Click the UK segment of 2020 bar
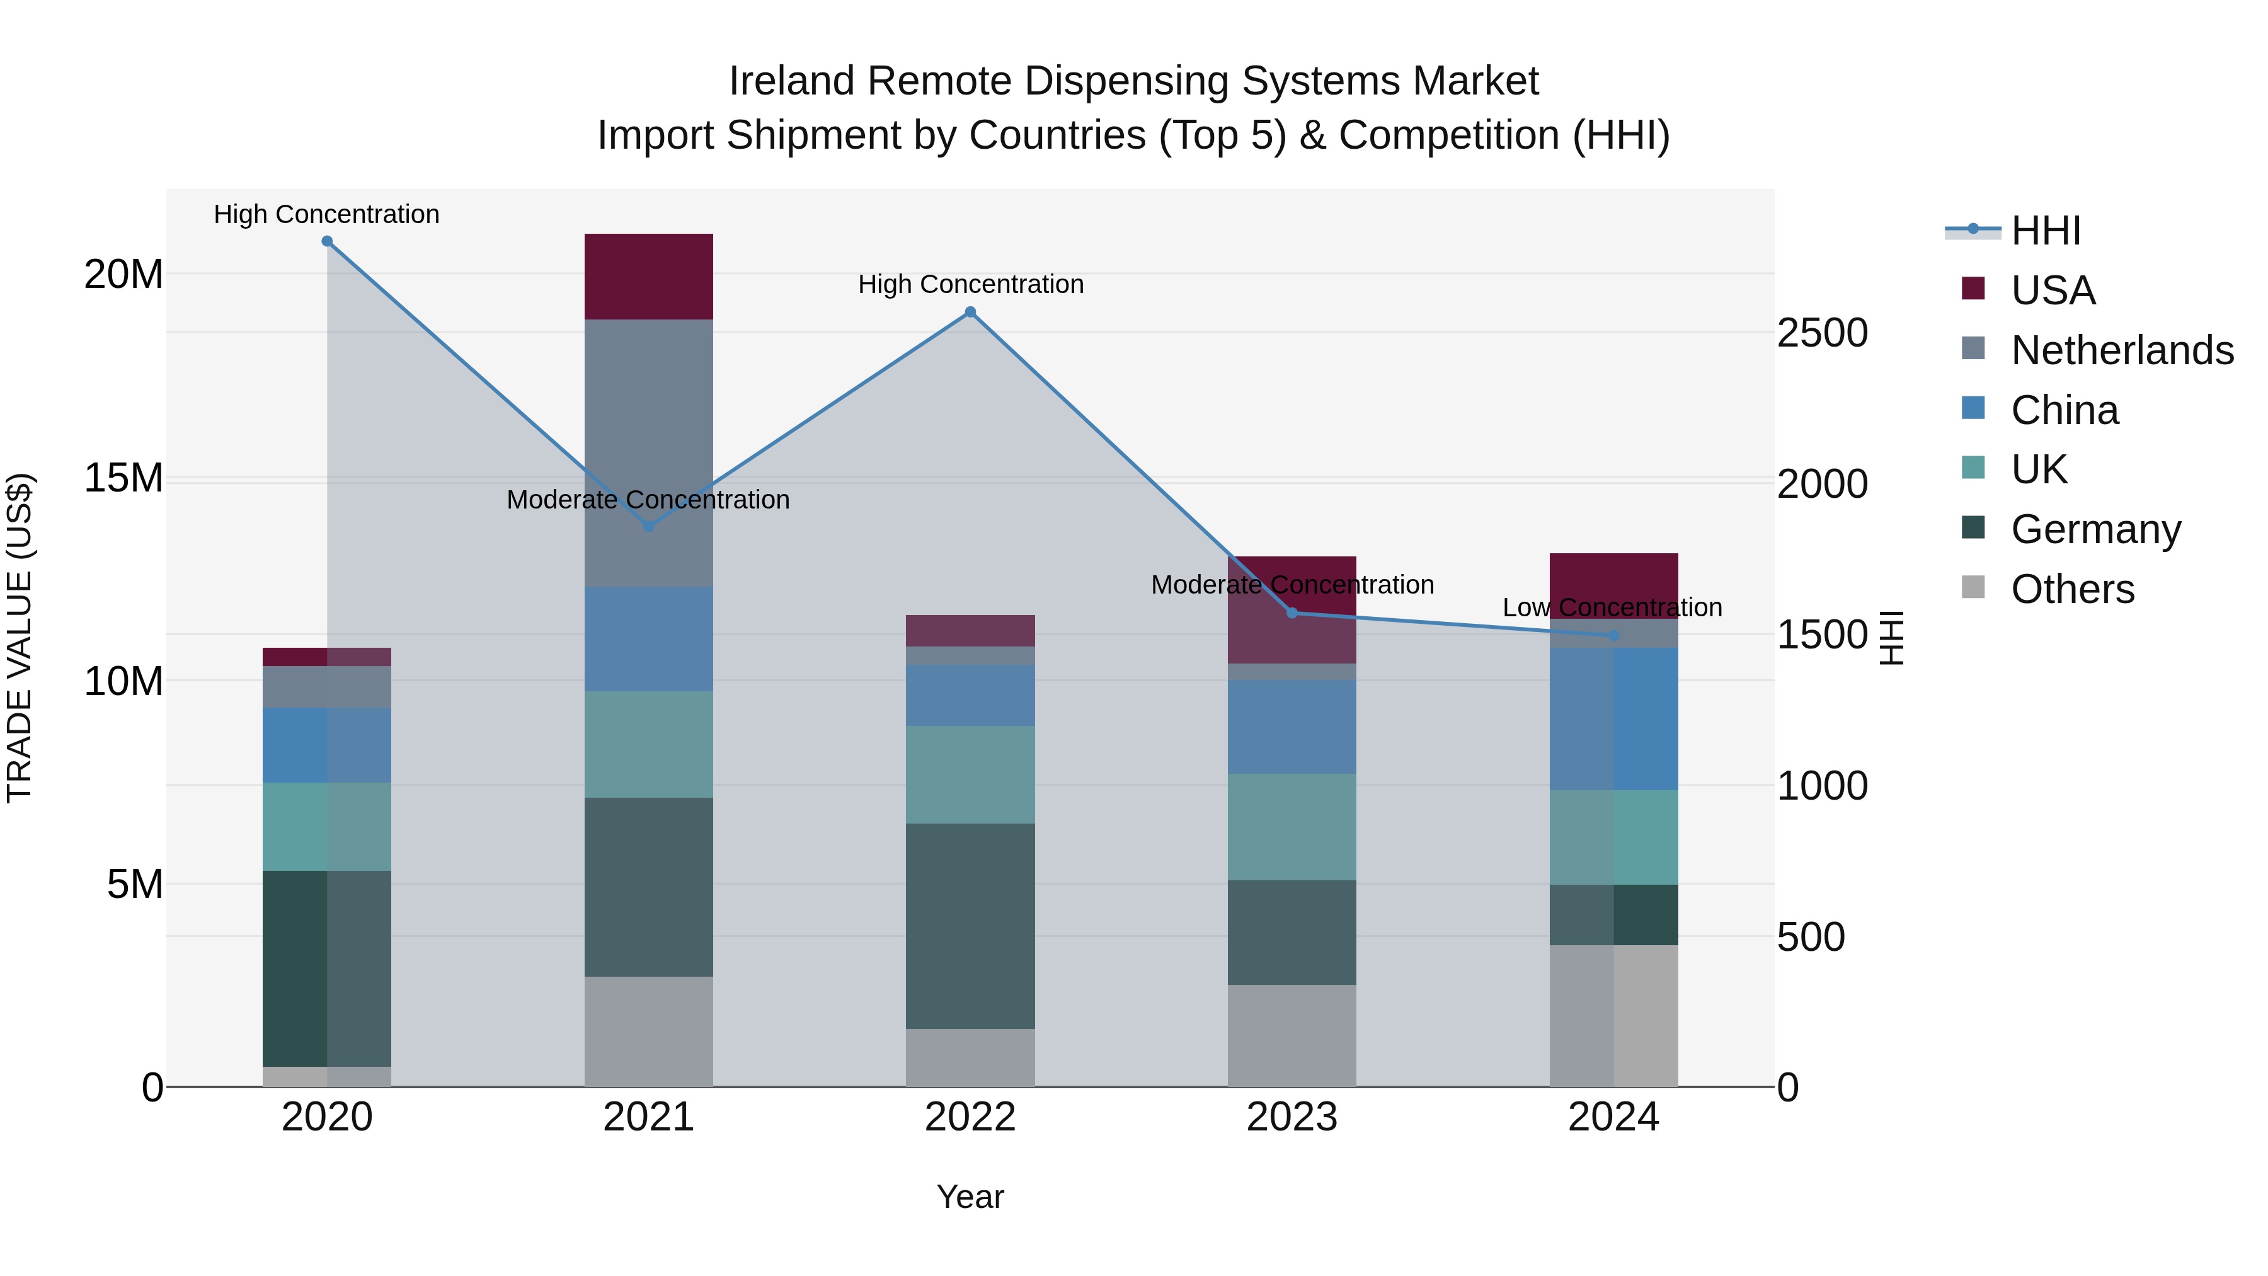Viewport: 2268px width, 1276px height. pyautogui.click(x=326, y=827)
